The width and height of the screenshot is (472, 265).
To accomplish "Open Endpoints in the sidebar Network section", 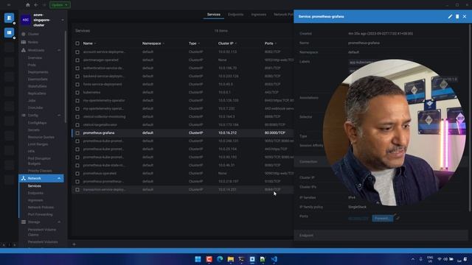I will [35, 193].
